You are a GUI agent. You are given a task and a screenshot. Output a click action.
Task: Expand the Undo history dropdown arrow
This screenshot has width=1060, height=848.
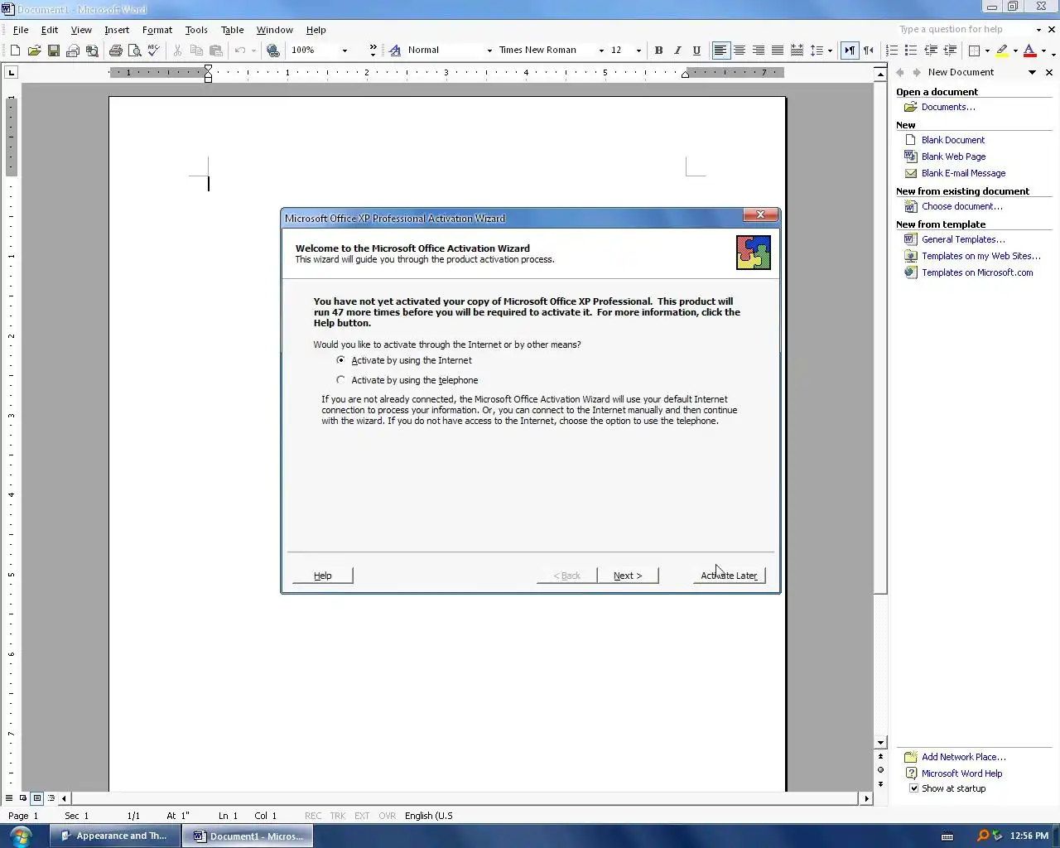tap(253, 51)
